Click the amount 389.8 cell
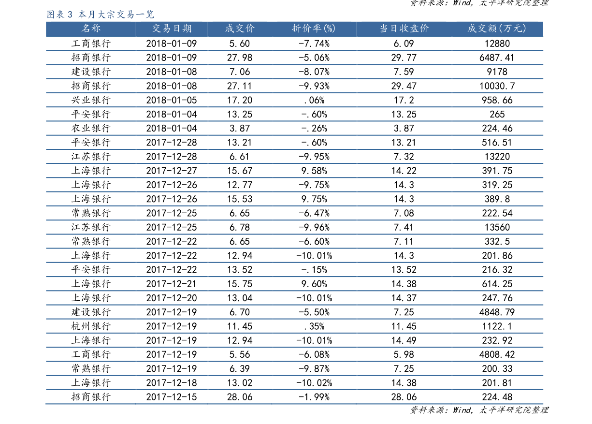 [497, 199]
